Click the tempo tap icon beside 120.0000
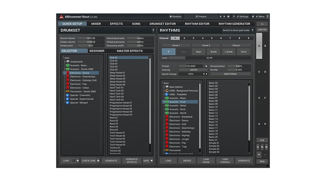The image size is (326, 181). (206, 66)
